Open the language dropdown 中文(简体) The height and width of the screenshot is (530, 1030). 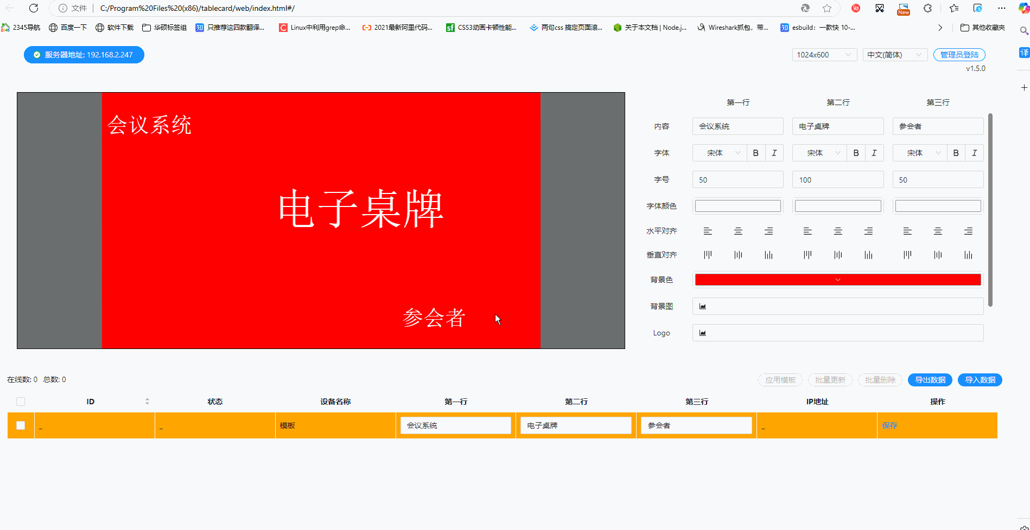894,55
